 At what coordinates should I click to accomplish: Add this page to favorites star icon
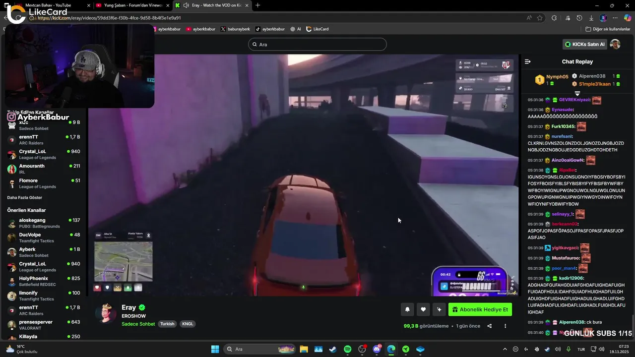point(540,18)
